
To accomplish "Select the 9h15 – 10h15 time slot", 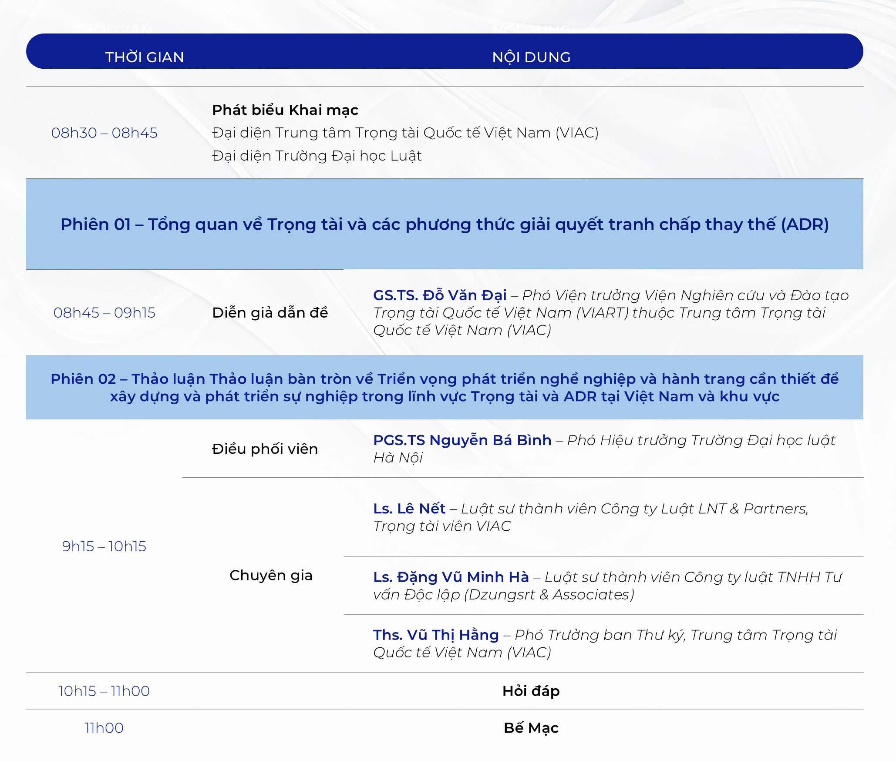I will tap(104, 546).
